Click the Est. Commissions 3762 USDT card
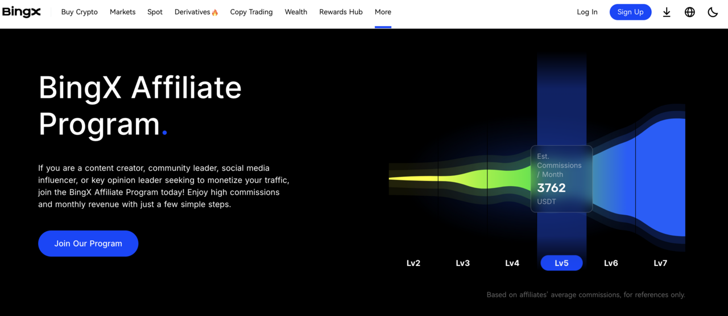This screenshot has height=316, width=728. pyautogui.click(x=562, y=179)
